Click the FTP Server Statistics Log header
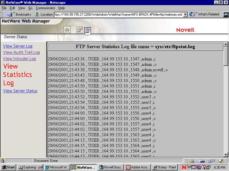 pyautogui.click(x=135, y=47)
